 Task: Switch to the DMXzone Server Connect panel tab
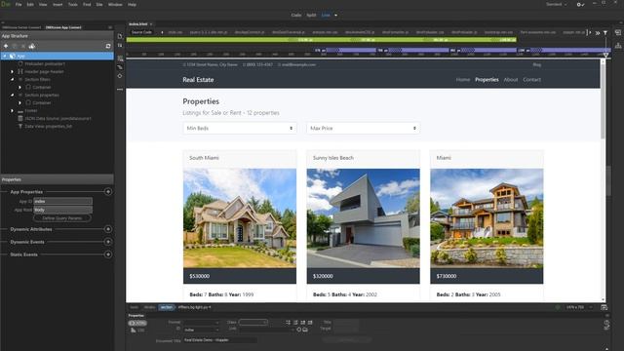(x=21, y=27)
